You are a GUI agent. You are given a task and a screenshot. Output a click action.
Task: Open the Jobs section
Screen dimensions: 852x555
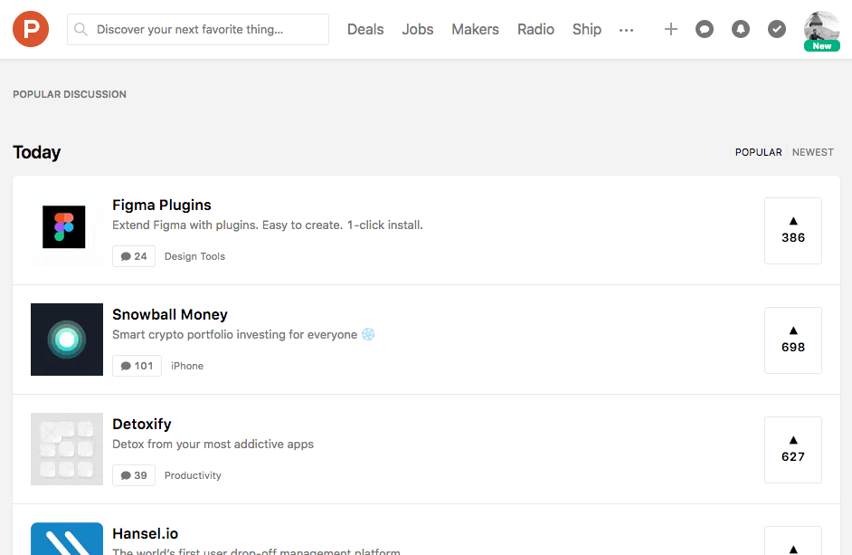pyautogui.click(x=417, y=29)
